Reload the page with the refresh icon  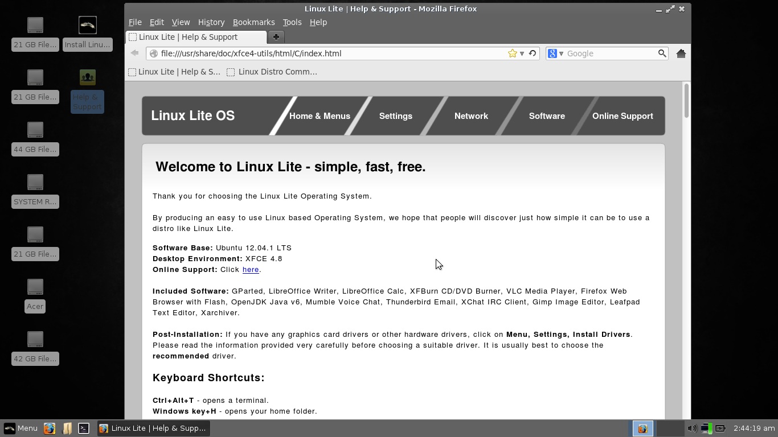point(533,53)
